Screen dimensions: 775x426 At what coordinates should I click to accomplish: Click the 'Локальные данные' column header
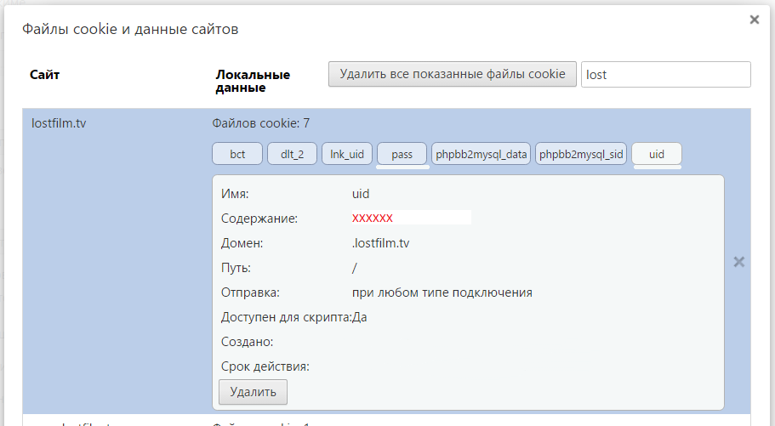[253, 81]
